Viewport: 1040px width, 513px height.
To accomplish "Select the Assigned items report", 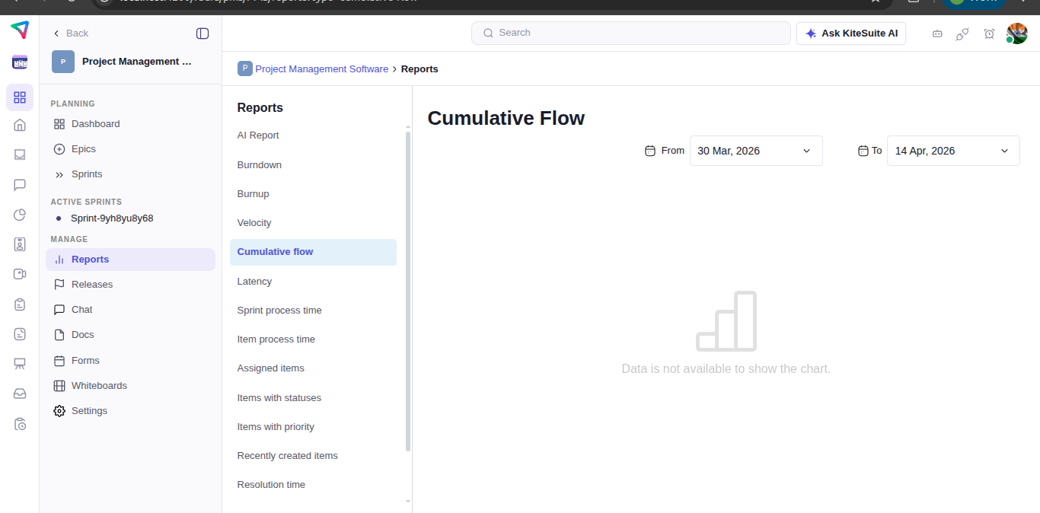I will [x=313, y=368].
